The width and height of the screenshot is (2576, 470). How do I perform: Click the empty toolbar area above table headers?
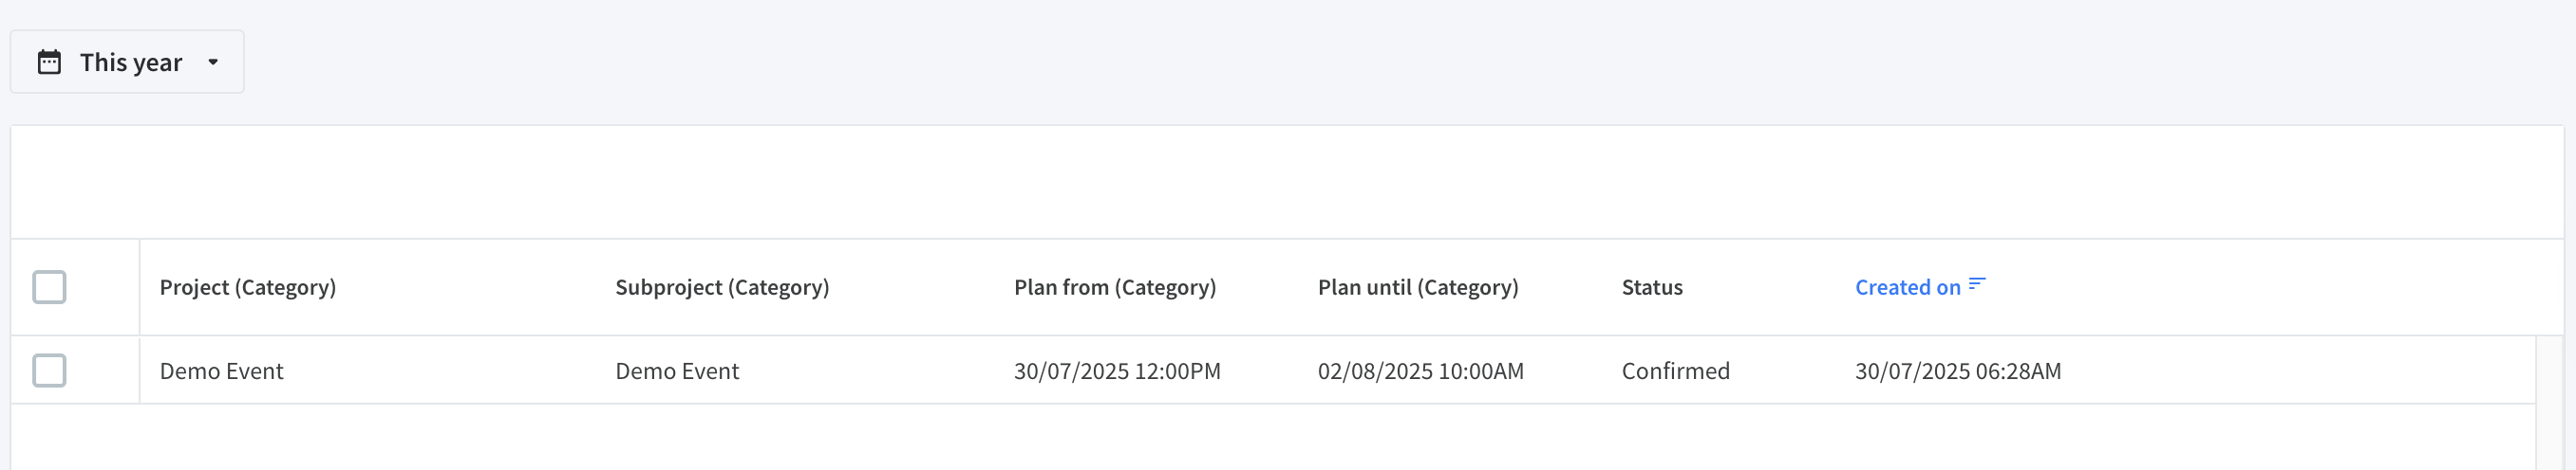pyautogui.click(x=1287, y=182)
